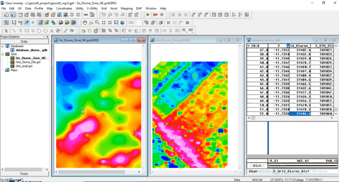
Task: Select the zoom box magnifier tool
Action: pos(97,23)
